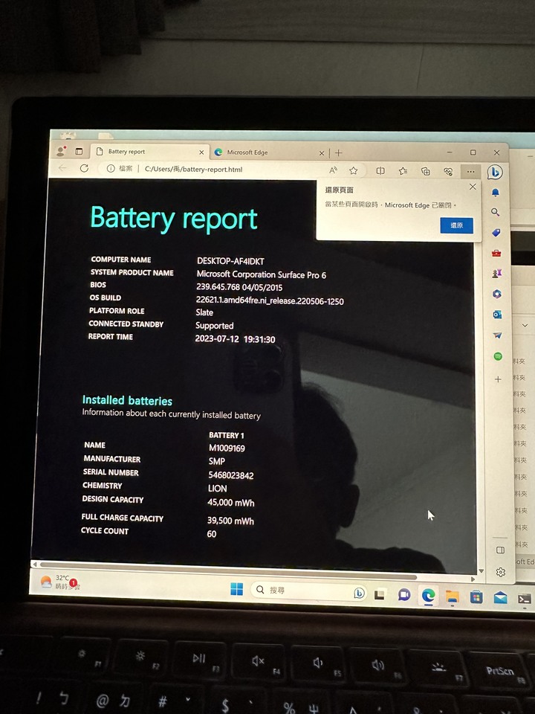Viewport: 535px width, 714px height.
Task: Close the Battery report tab
Action: 201,152
